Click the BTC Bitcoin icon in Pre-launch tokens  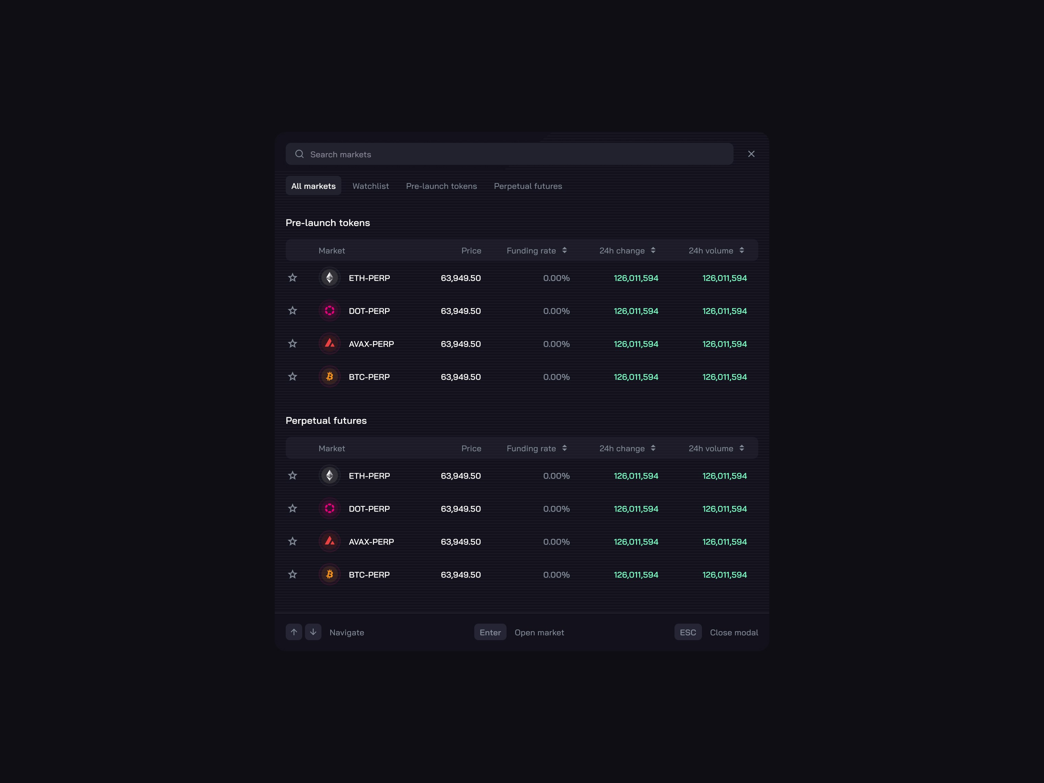pos(329,376)
